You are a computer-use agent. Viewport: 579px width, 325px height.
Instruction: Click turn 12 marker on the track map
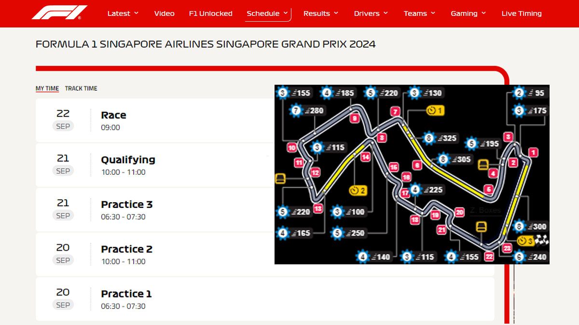(x=315, y=172)
